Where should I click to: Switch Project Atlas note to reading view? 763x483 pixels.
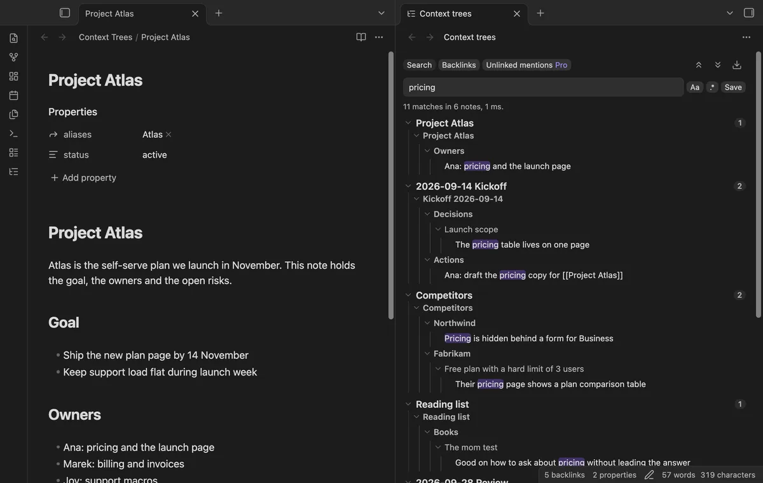(361, 37)
